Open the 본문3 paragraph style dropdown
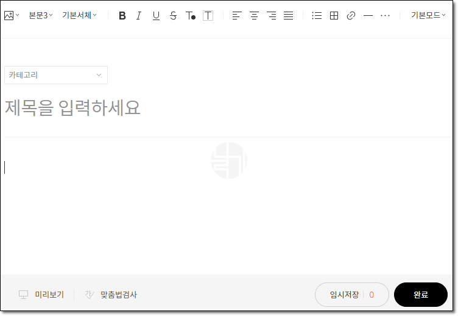 [x=41, y=15]
